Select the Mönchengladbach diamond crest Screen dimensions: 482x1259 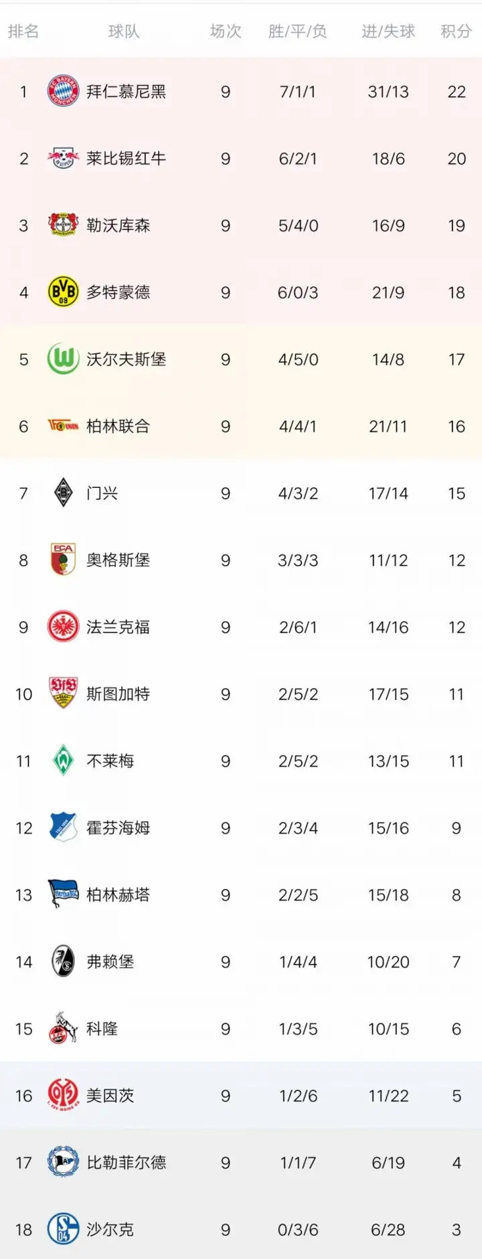coord(63,493)
